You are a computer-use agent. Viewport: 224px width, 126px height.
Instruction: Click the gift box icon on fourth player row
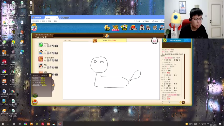click(57, 67)
